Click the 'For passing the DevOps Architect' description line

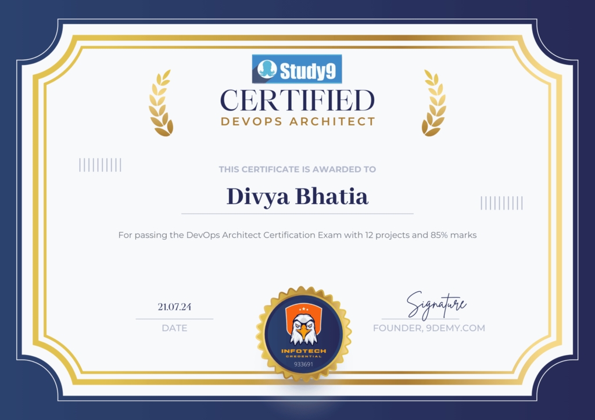tap(297, 235)
